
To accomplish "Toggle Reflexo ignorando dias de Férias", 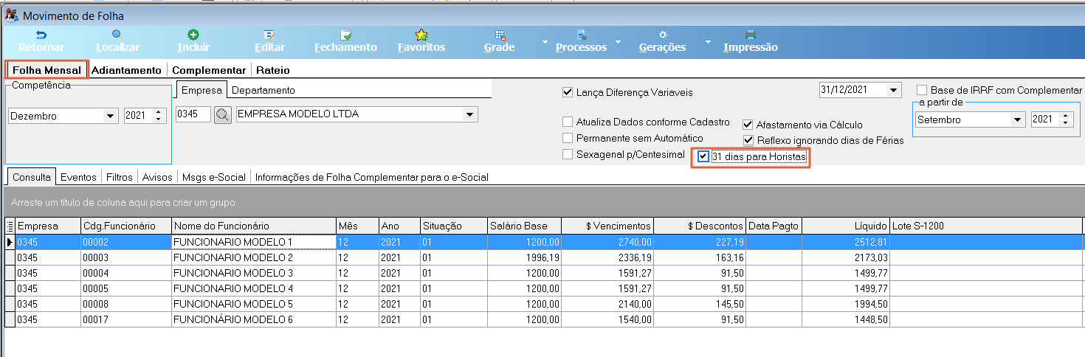I will (x=748, y=140).
